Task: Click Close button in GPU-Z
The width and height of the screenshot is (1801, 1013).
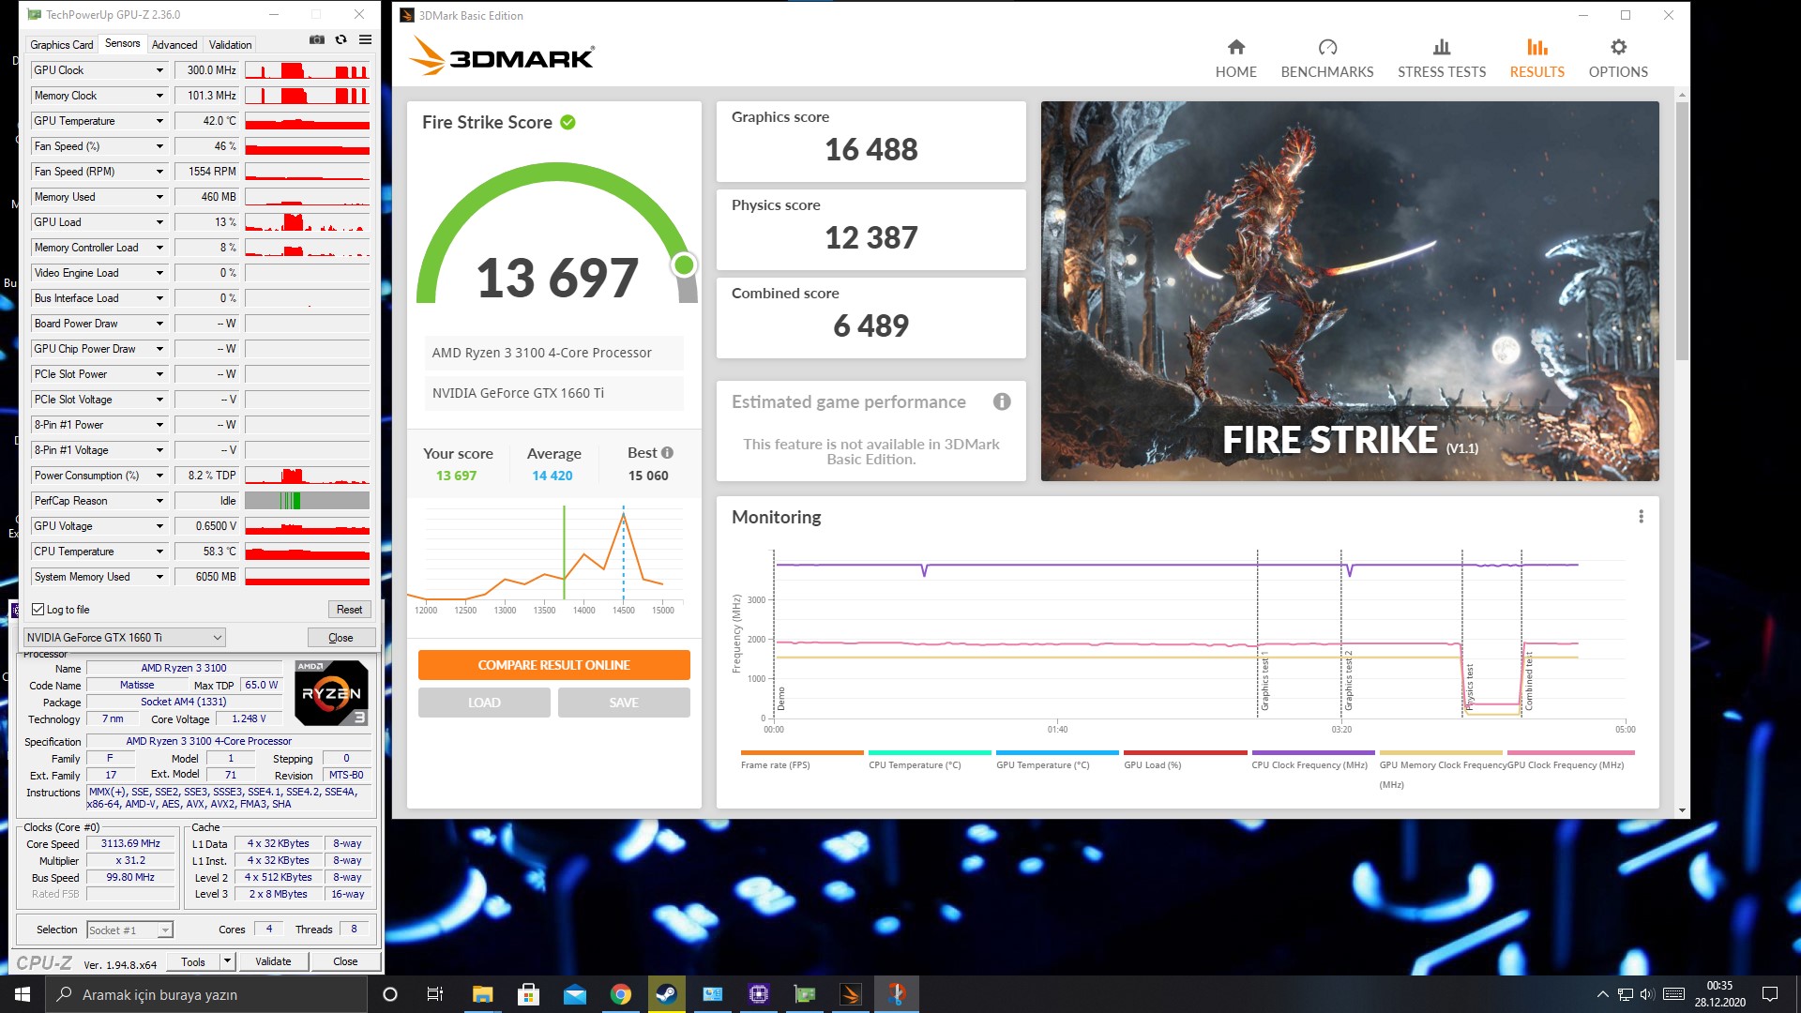Action: [x=341, y=638]
